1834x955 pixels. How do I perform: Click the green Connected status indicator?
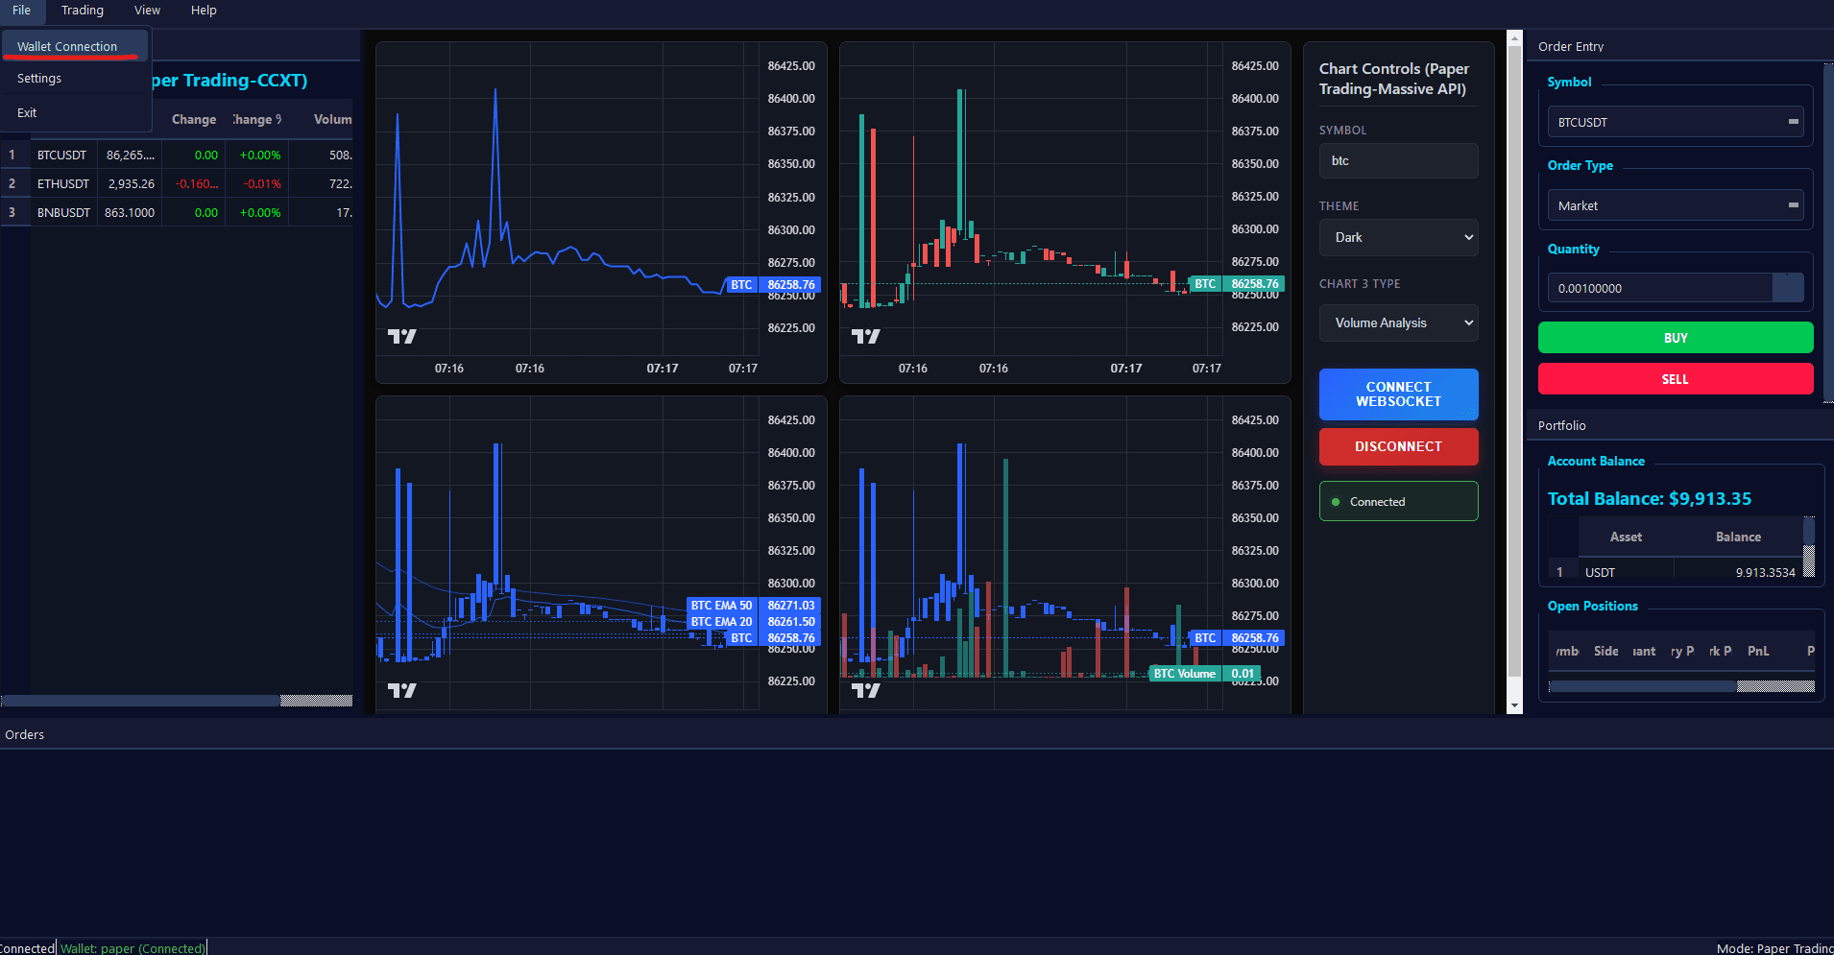click(x=1398, y=501)
